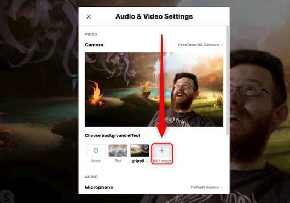The width and height of the screenshot is (290, 203).
Task: Click the Skype S logo in corner
Action: [7, 197]
